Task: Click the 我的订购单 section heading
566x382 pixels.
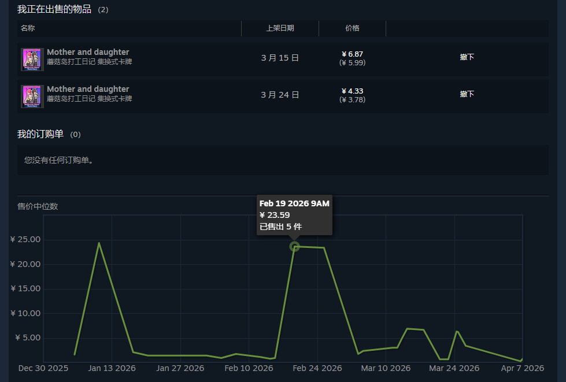Action: click(40, 134)
